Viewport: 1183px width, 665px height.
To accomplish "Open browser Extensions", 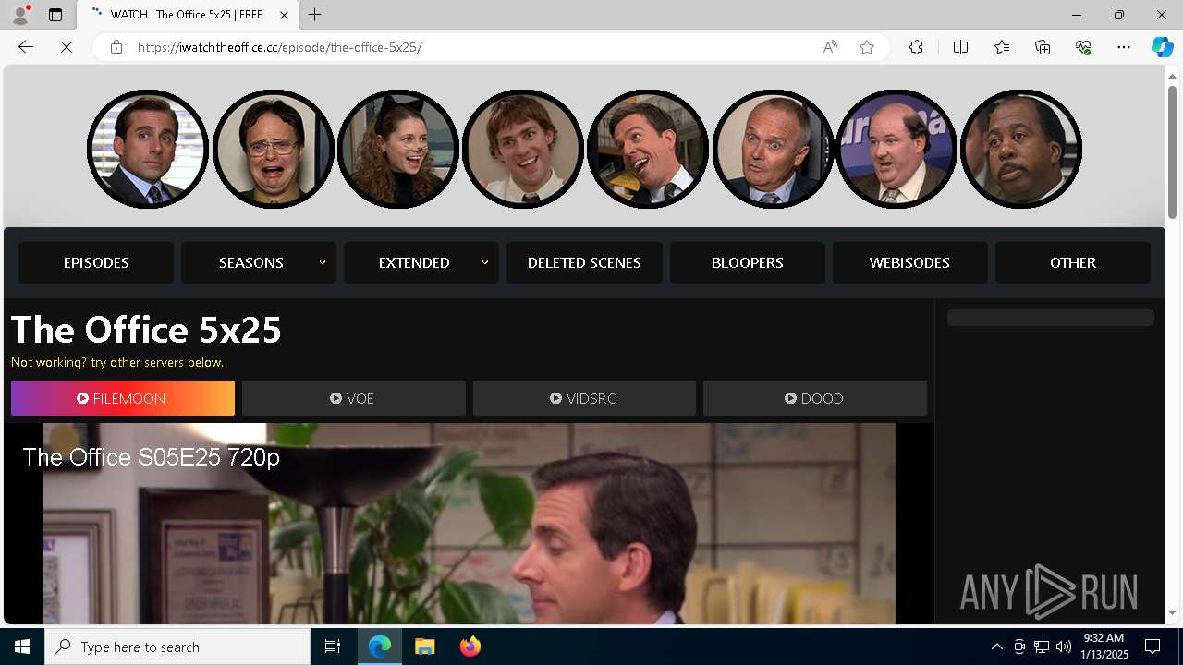I will 916,47.
